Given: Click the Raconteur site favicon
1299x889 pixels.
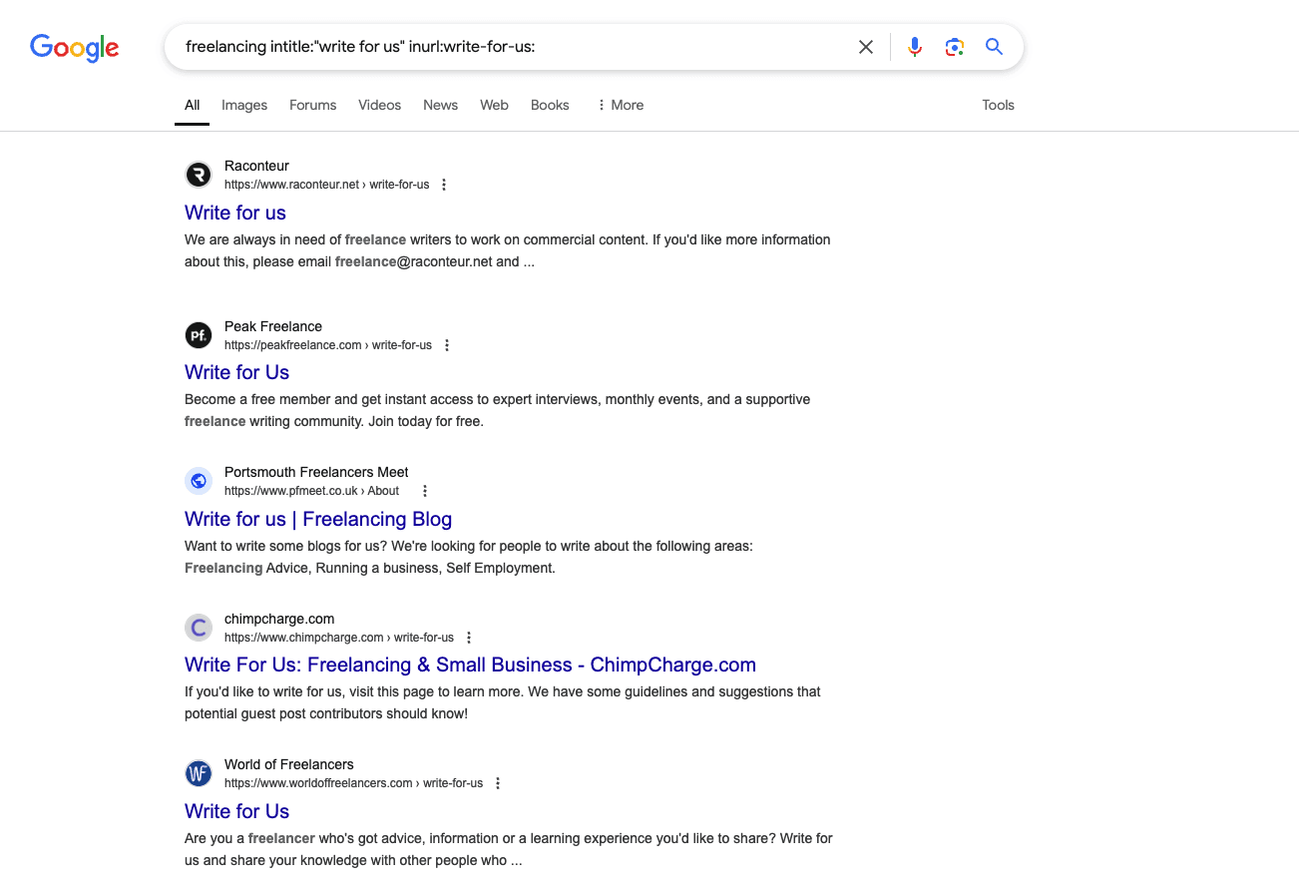Looking at the screenshot, I should pyautogui.click(x=199, y=176).
